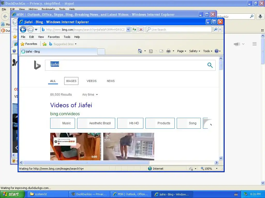
Task: Click the Refresh button in the IE address bar
Action: tap(134, 30)
